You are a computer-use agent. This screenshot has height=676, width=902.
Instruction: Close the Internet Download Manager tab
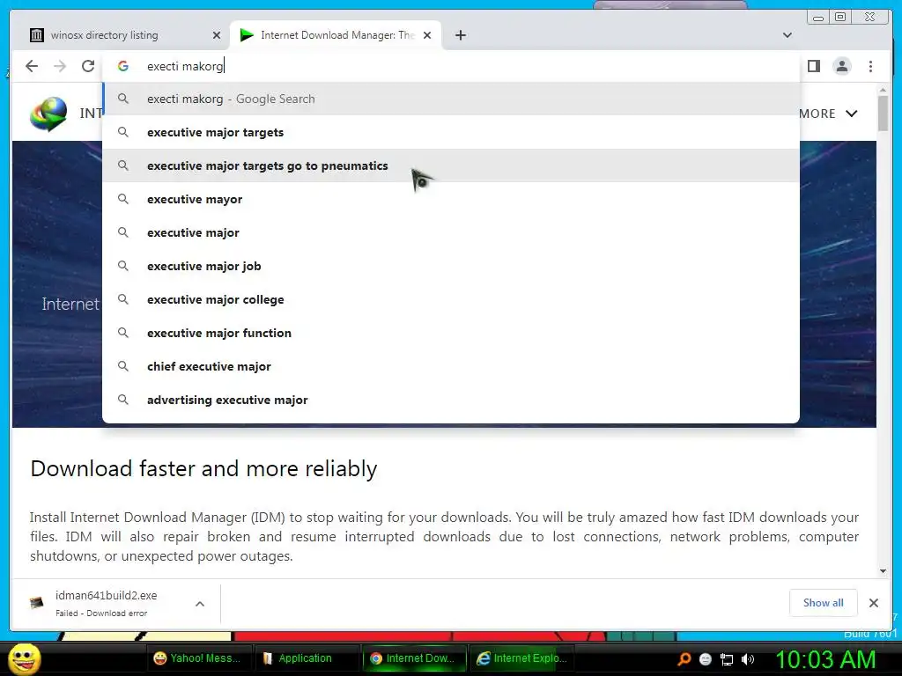427,35
